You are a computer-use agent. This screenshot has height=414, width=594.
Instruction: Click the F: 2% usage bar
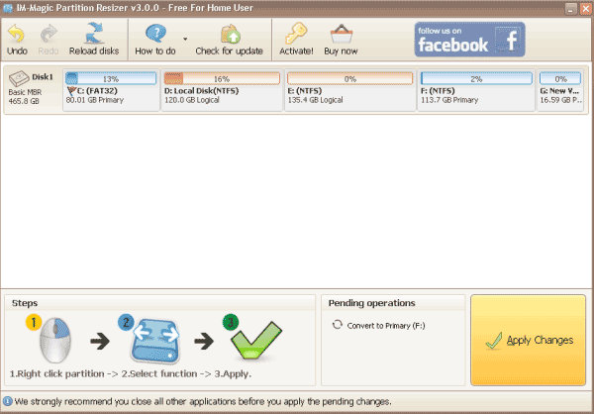476,79
